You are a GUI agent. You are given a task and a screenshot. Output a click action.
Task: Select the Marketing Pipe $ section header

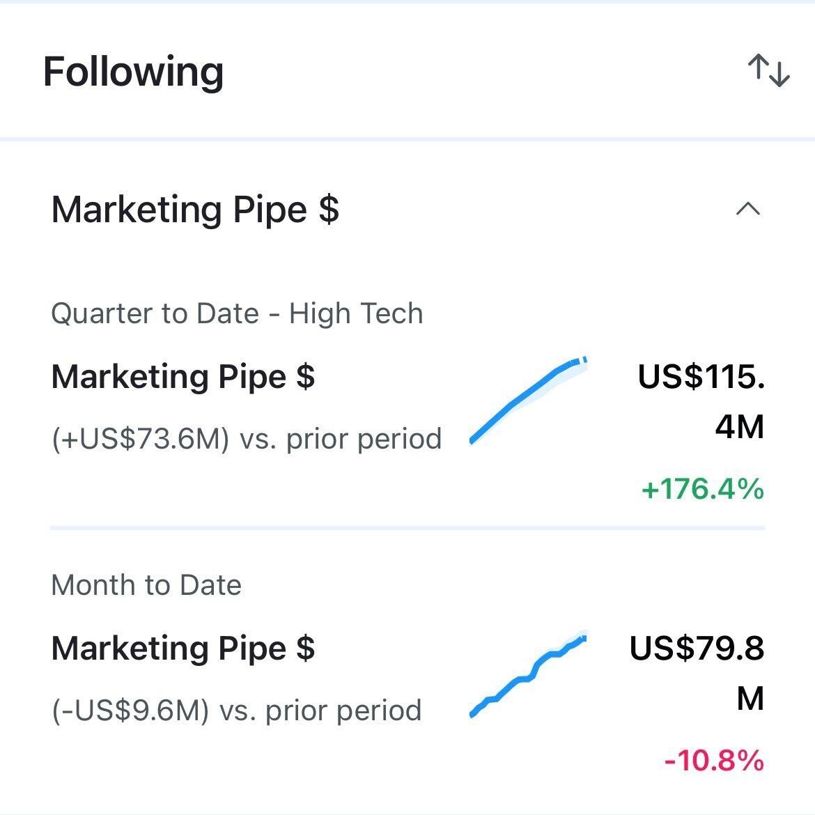(195, 210)
